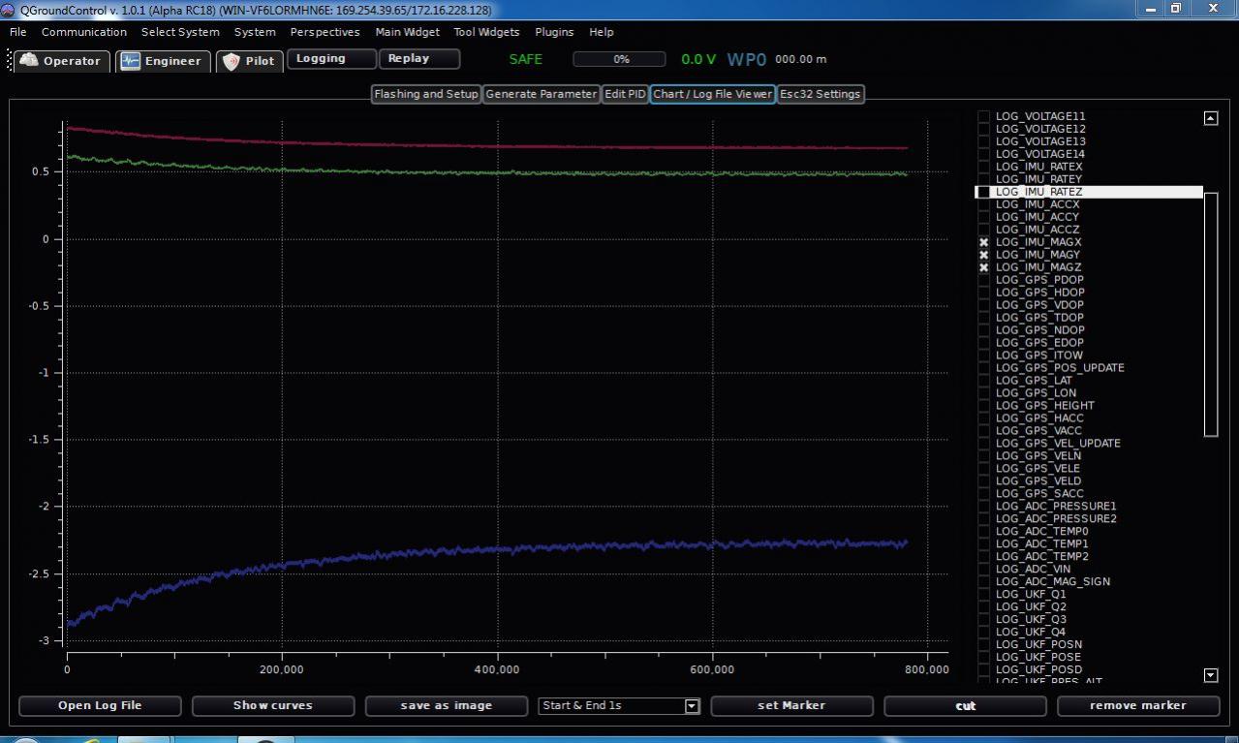Click the 0% battery progress bar
This screenshot has height=743, width=1239.
[620, 59]
